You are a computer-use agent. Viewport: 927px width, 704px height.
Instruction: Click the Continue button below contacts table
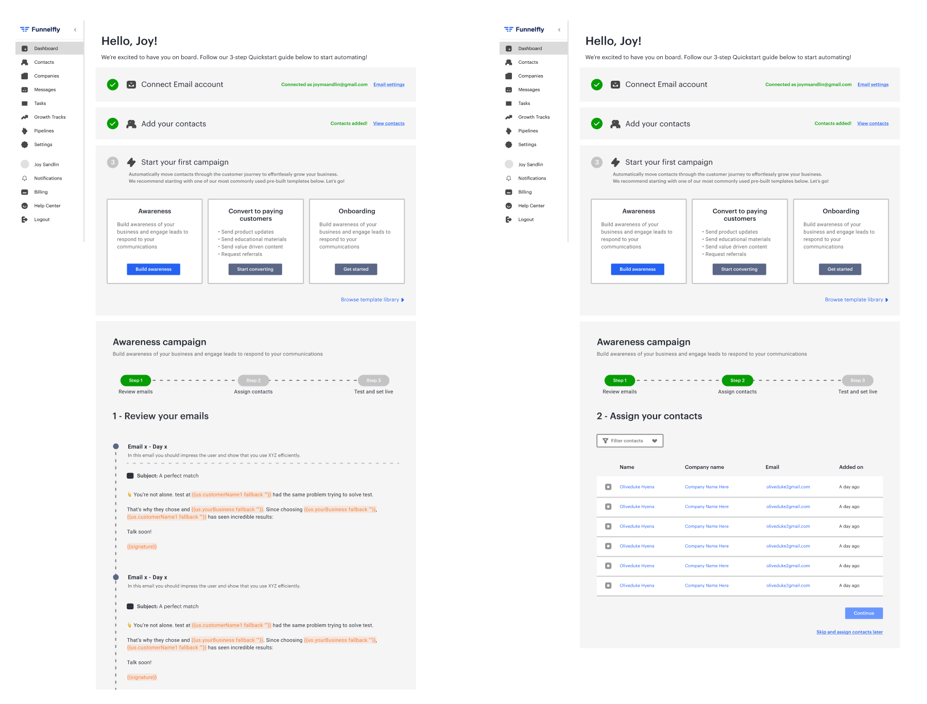tap(864, 613)
